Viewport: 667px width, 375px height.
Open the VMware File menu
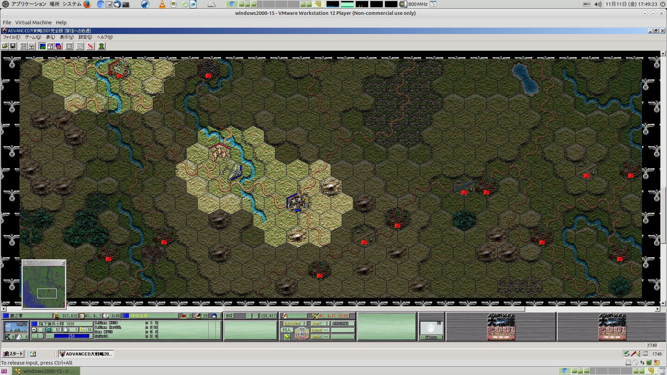point(7,23)
